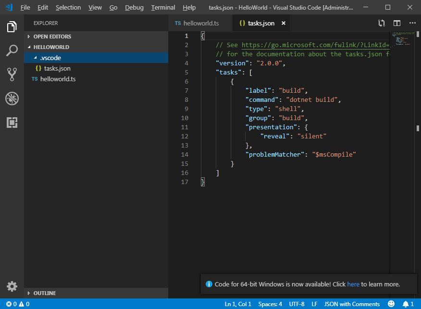421x309 pixels.
Task: Change language mode JSON with Comments
Action: pyautogui.click(x=352, y=304)
